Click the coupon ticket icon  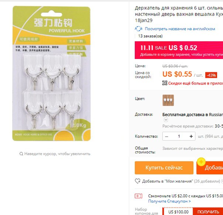coord(138,196)
